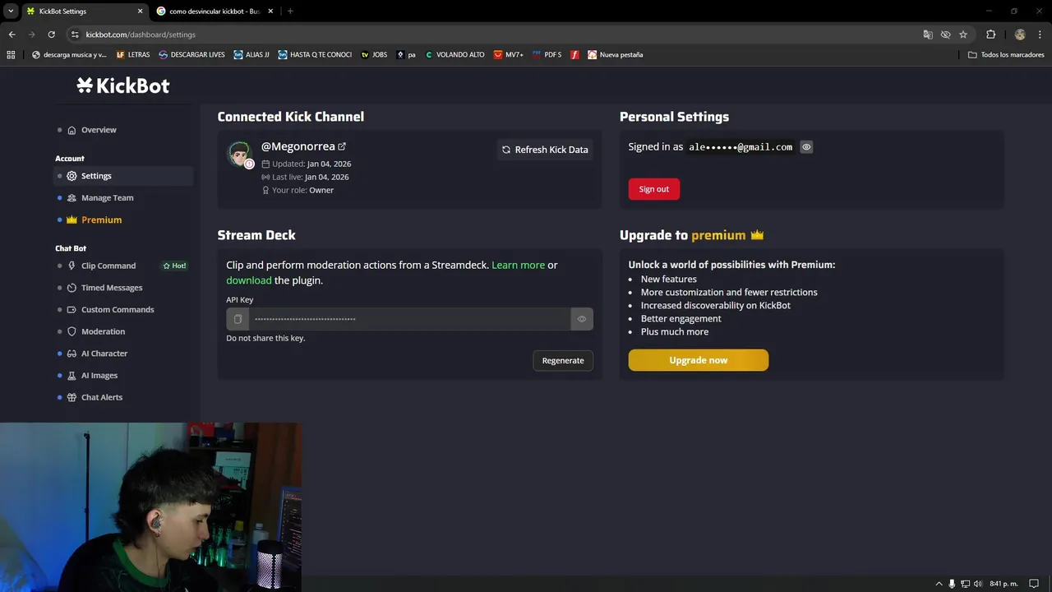Click the Hot! badge on Clip Command
The width and height of the screenshot is (1052, 592).
(175, 266)
